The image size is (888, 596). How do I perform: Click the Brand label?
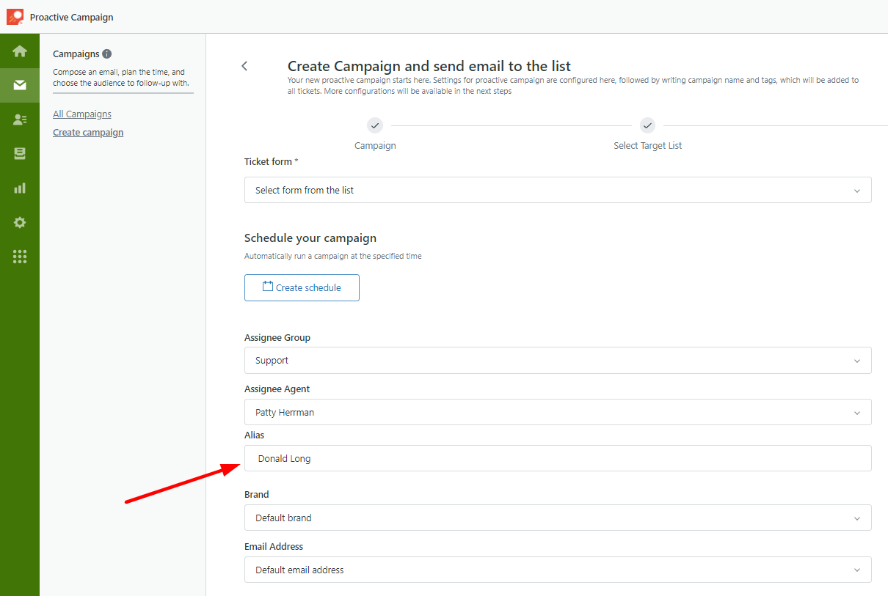click(257, 495)
